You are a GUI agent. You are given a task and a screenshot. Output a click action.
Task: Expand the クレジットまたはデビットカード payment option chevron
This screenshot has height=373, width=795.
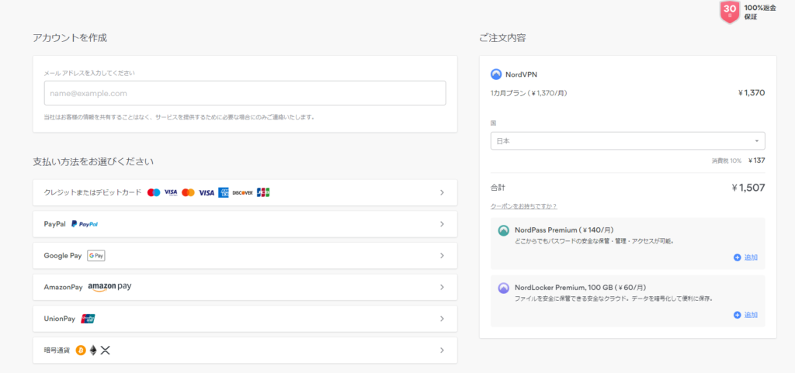[442, 192]
